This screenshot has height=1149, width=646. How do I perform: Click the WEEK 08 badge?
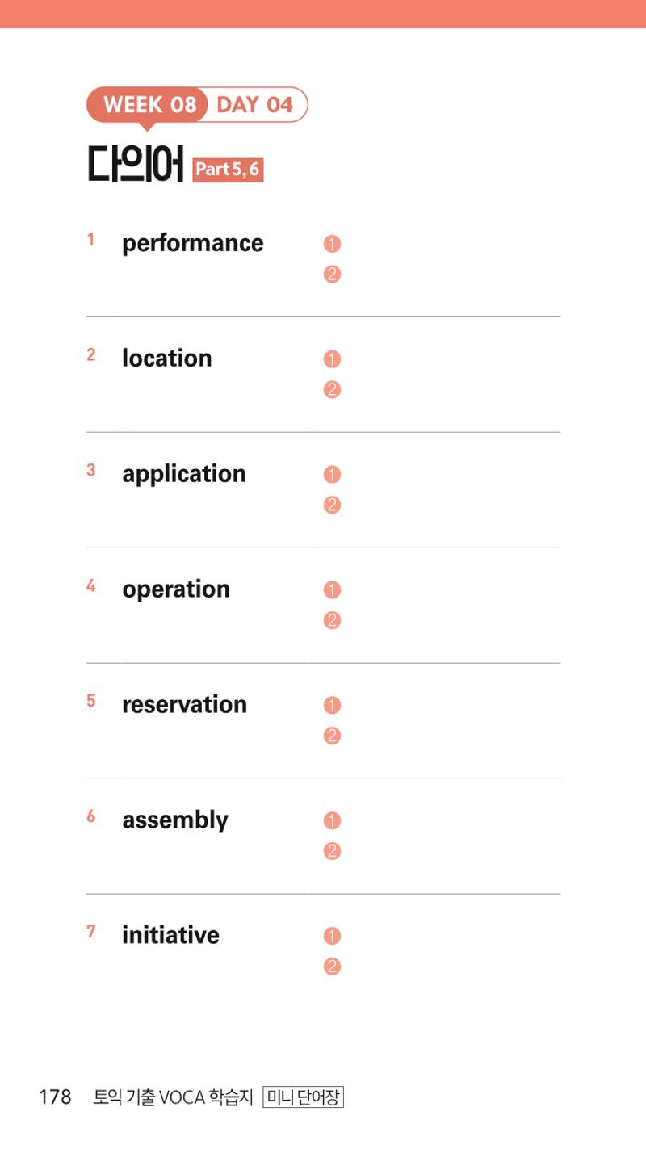(149, 105)
